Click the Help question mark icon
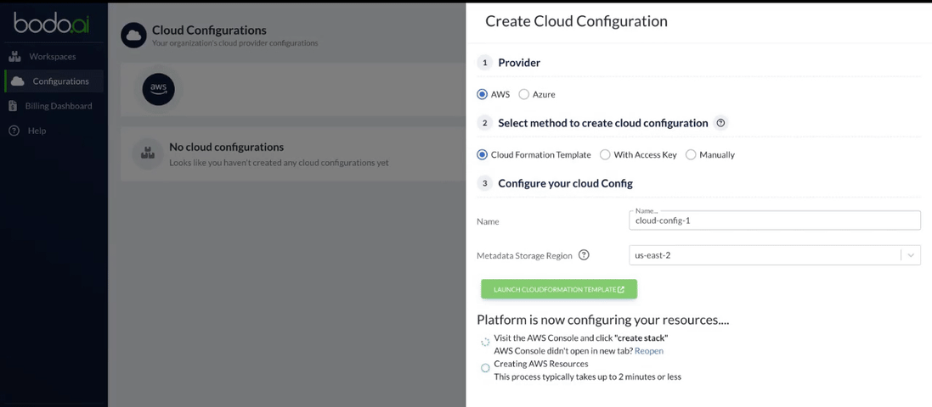 click(x=14, y=131)
